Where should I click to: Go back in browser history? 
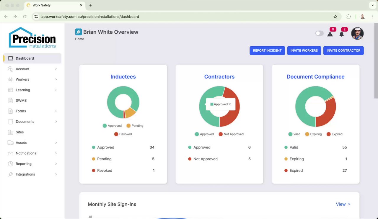pyautogui.click(x=6, y=17)
